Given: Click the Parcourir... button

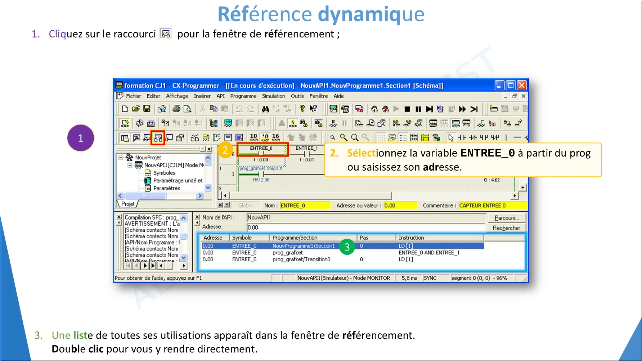Looking at the screenshot, I should [x=506, y=218].
